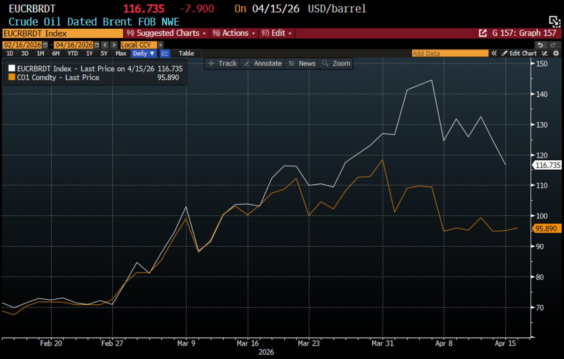Select the 3D range tab
Screen dimensions: 564x359
pos(25,53)
